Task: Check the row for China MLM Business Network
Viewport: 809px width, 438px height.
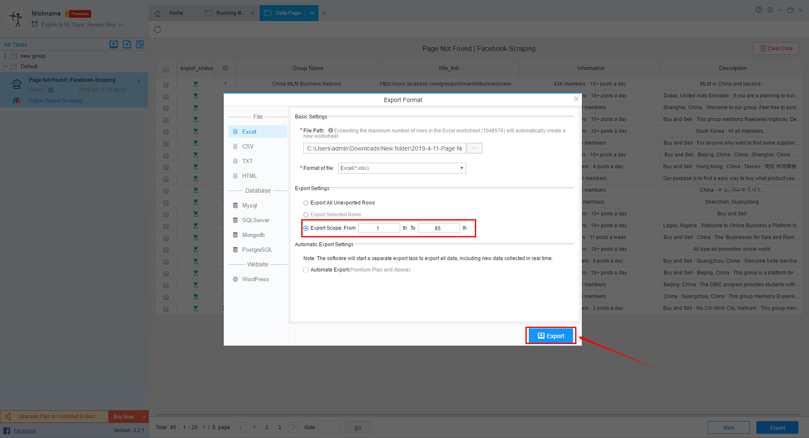Action: [166, 84]
